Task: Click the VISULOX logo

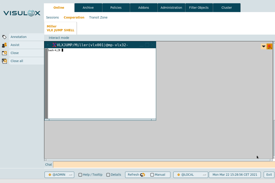Action: tap(22, 13)
